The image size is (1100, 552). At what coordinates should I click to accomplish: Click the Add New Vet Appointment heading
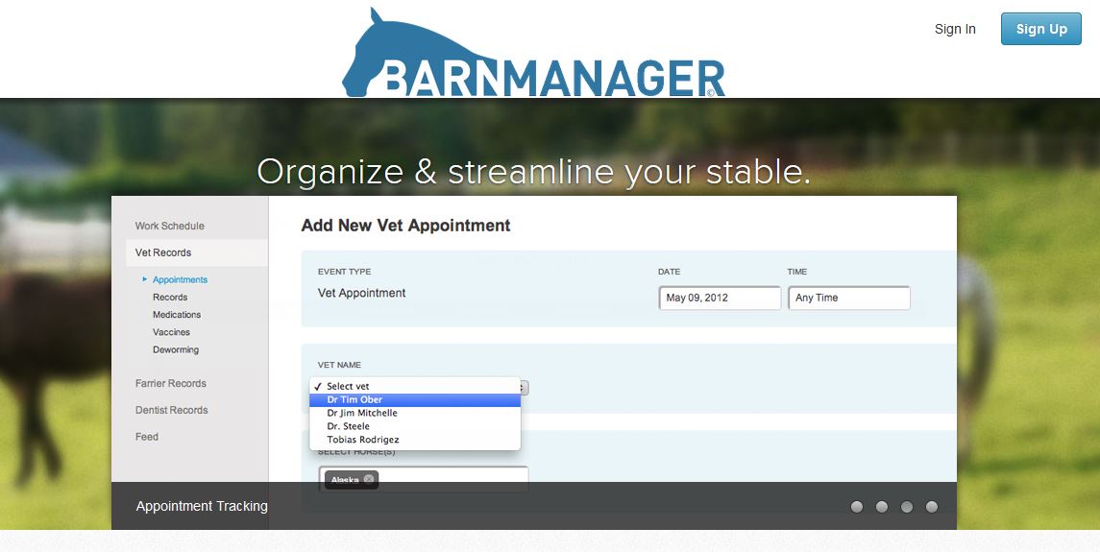coord(405,226)
